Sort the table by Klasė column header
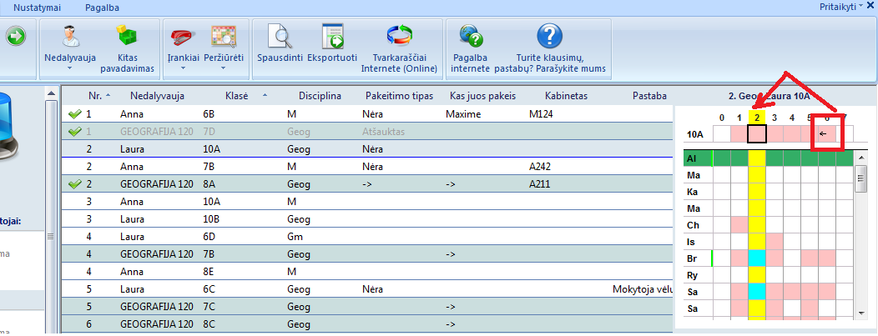Viewport: 878px width, 336px height. tap(236, 96)
